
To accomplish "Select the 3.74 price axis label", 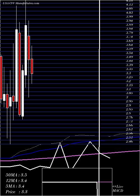I will tap(129, 37).
